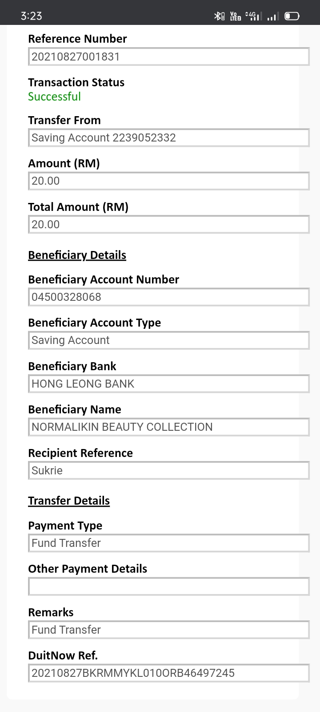This screenshot has height=712, width=320.
Task: Click the Total Amount (RM) field
Action: [169, 224]
